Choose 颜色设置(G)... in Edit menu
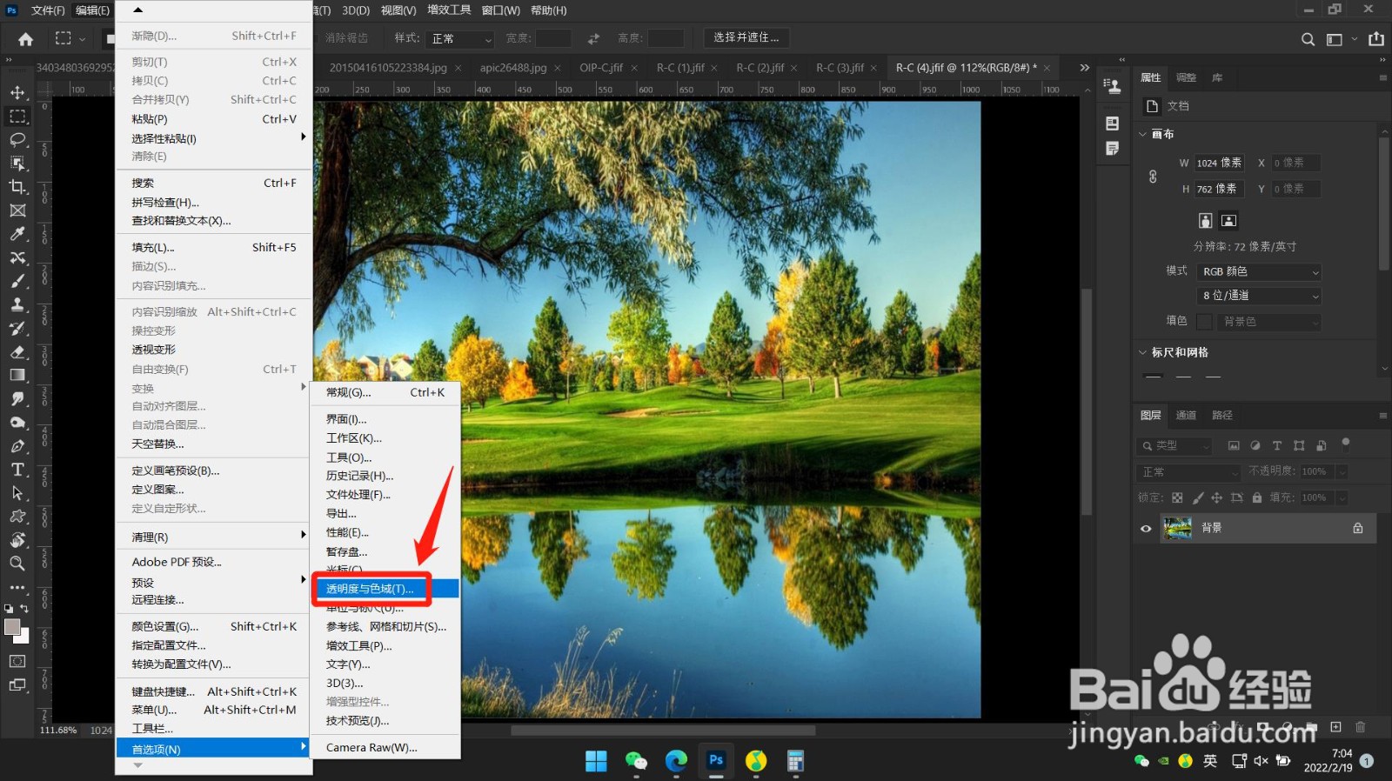Screen dimensions: 1392x781 point(214,626)
